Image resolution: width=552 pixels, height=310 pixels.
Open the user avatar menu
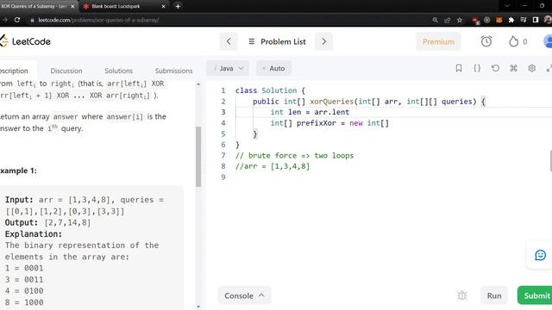[x=548, y=41]
